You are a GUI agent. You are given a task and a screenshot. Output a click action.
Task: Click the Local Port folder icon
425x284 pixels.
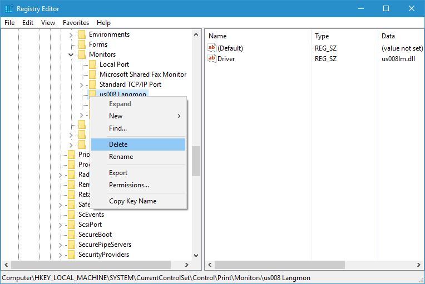[92, 64]
